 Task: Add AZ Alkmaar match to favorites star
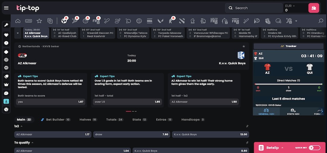tap(244, 46)
